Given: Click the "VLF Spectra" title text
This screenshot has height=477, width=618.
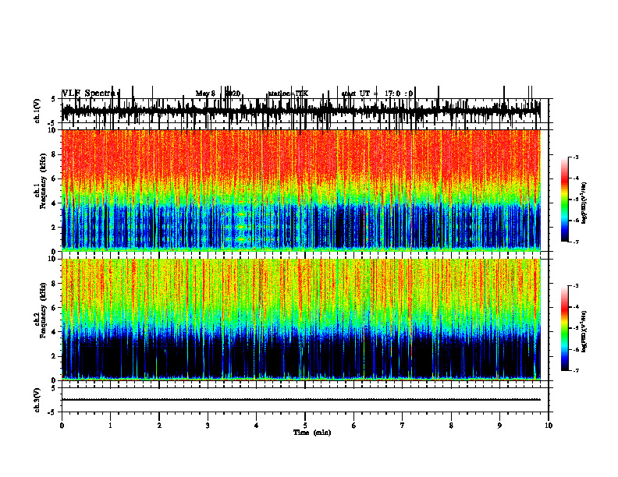Looking at the screenshot, I should tap(89, 94).
